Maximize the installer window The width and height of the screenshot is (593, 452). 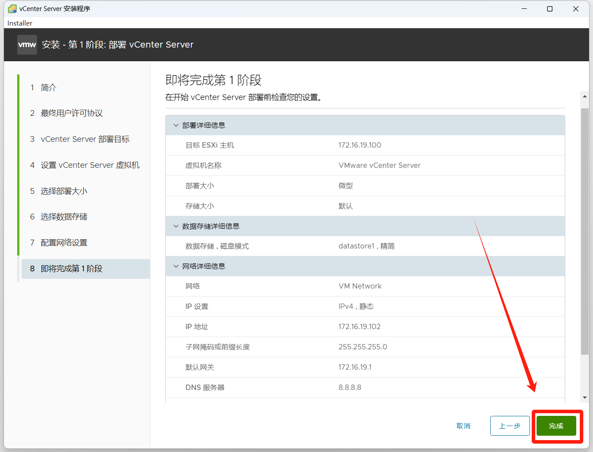pyautogui.click(x=550, y=9)
